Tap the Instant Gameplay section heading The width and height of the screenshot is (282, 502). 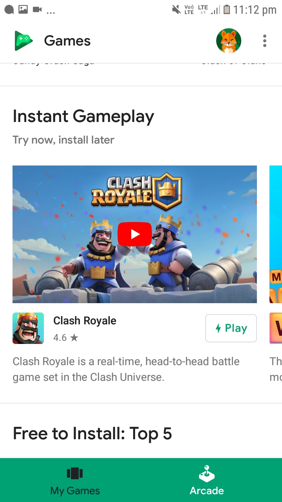coord(83,116)
